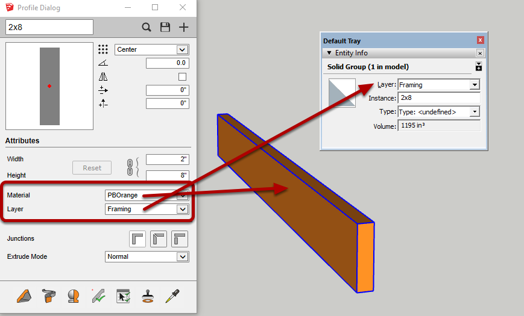The image size is (524, 316).
Task: Click the Entity Info material thumbnail
Action: coord(342,93)
